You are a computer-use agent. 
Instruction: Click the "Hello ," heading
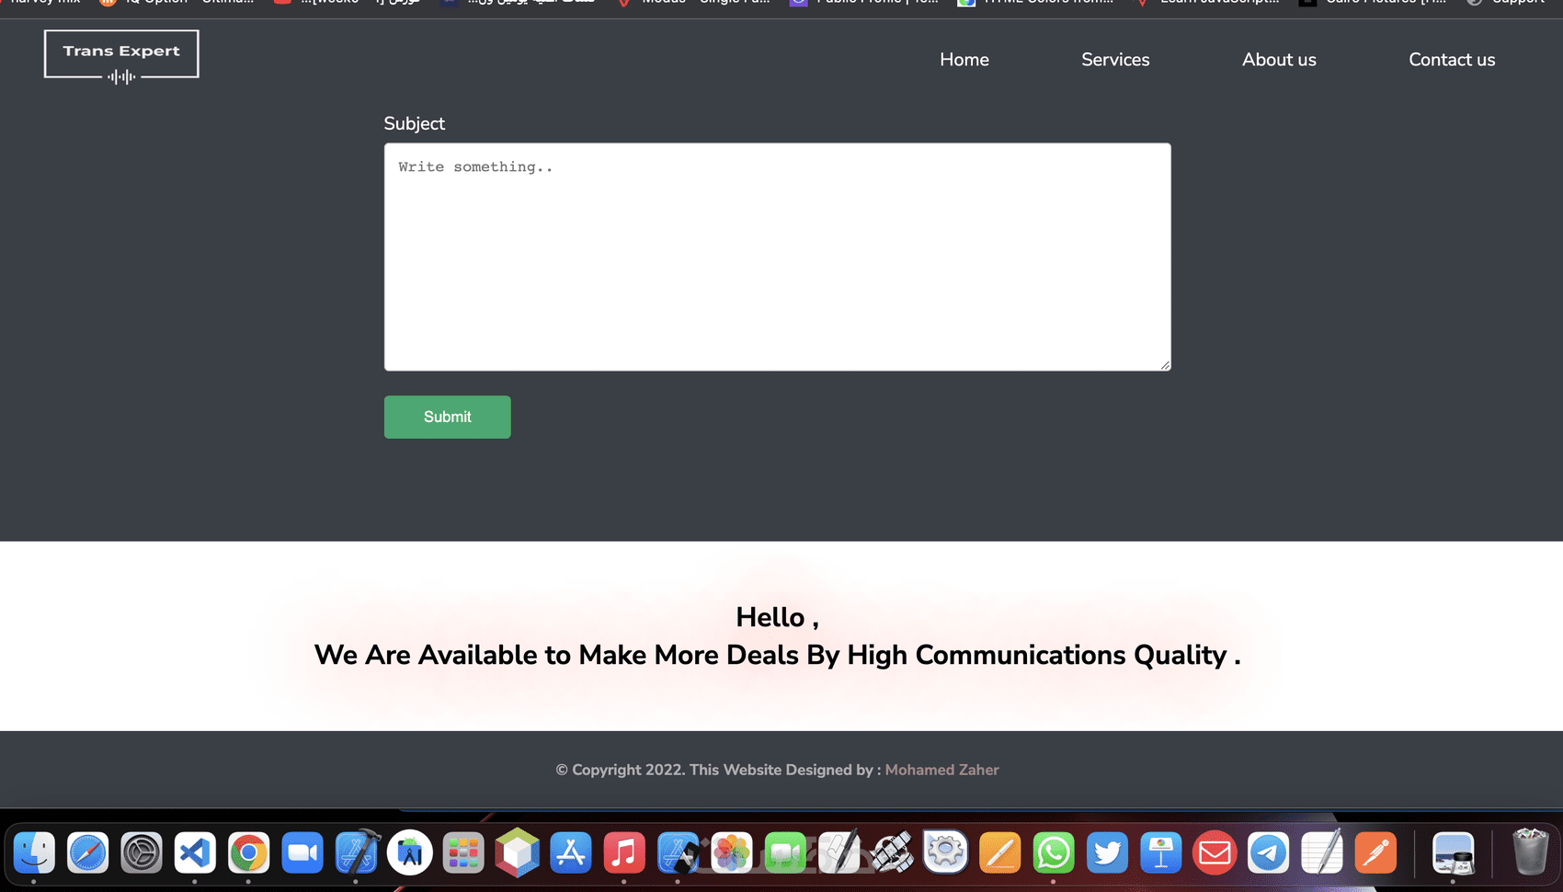[x=777, y=617]
